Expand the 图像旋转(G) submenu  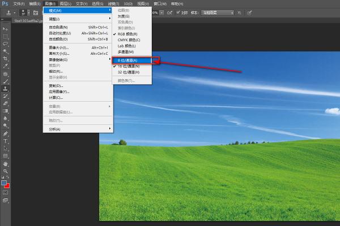click(78, 59)
